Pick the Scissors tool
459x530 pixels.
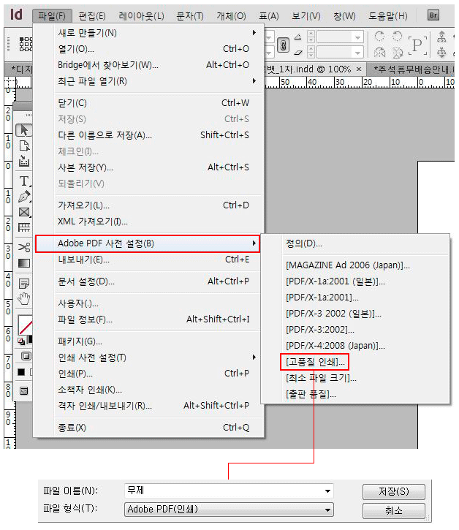pyautogui.click(x=24, y=247)
